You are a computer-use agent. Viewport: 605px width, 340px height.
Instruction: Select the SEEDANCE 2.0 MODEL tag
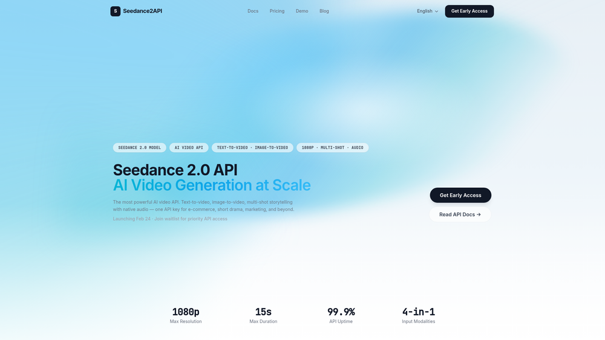click(139, 147)
